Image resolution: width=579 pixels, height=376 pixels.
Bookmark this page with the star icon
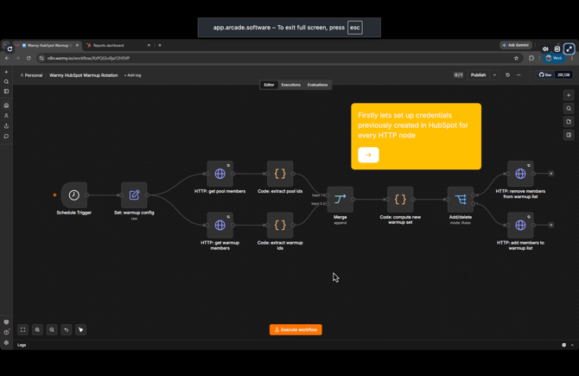point(516,59)
